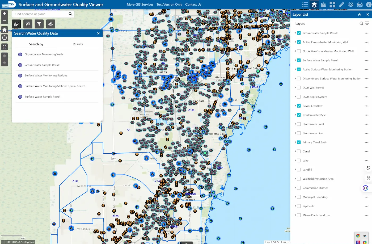Open options menu for Landfill layer

[x=366, y=170]
